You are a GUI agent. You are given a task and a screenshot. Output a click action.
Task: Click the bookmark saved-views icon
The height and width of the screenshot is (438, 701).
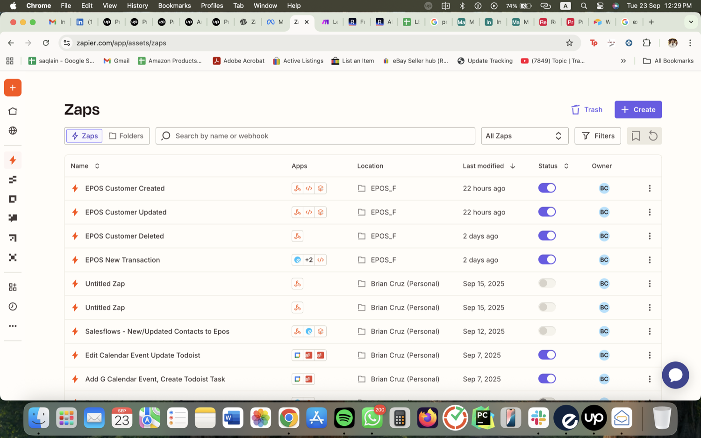point(636,136)
